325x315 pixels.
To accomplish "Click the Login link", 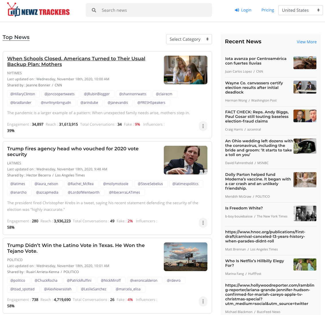I will [x=243, y=10].
